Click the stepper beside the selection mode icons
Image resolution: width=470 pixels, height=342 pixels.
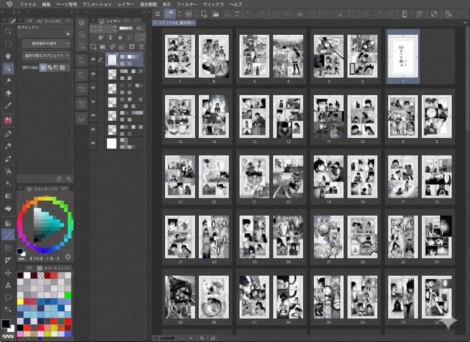pyautogui.click(x=68, y=68)
